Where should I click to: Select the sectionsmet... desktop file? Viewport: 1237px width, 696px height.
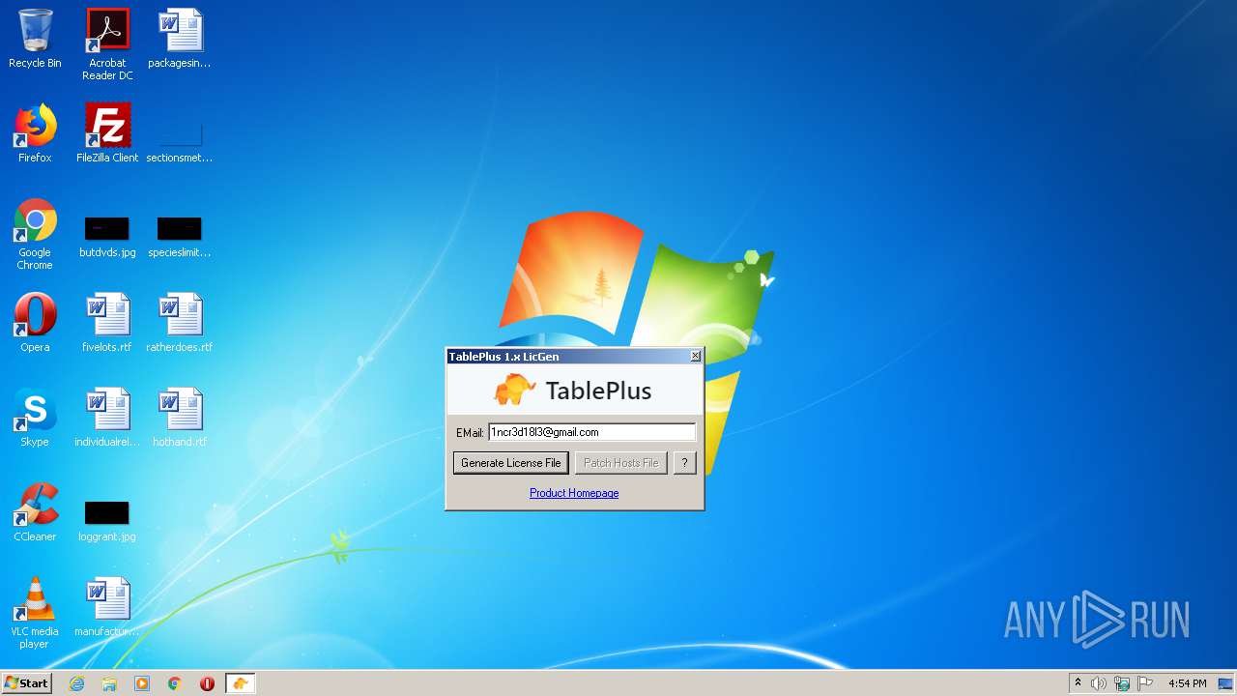(180, 140)
